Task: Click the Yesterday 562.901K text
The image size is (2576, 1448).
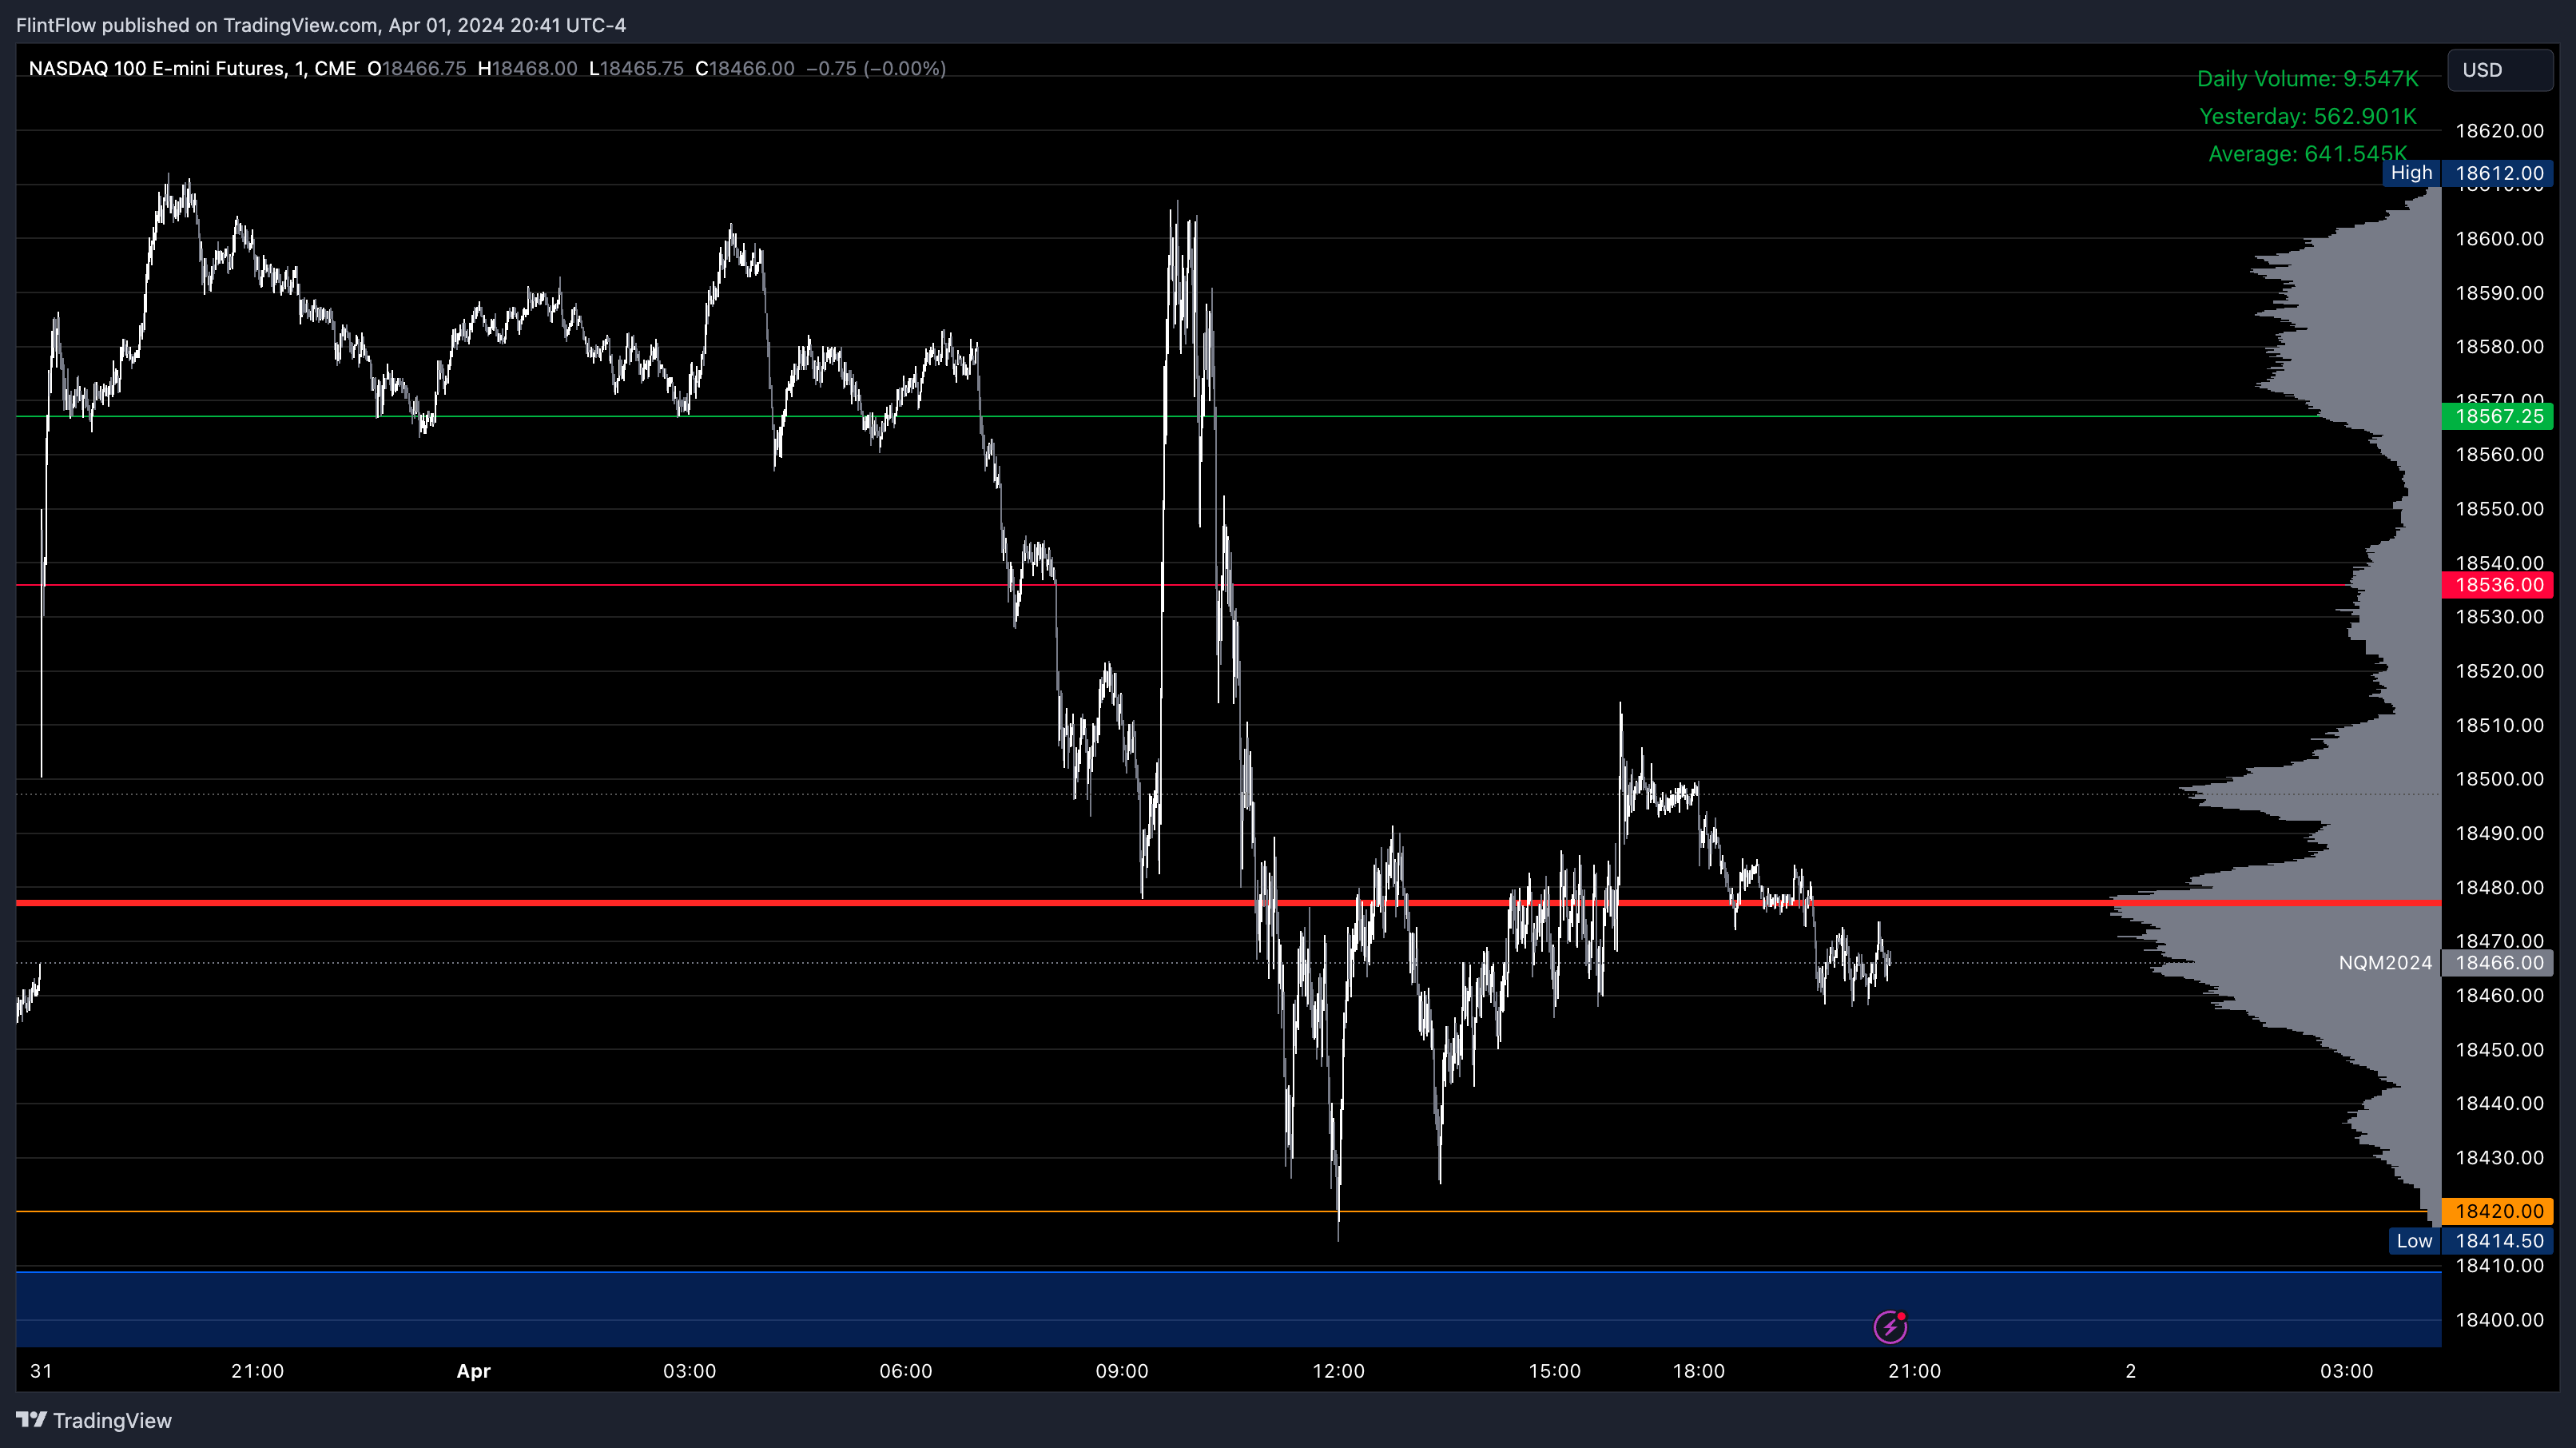Action: [x=2308, y=116]
